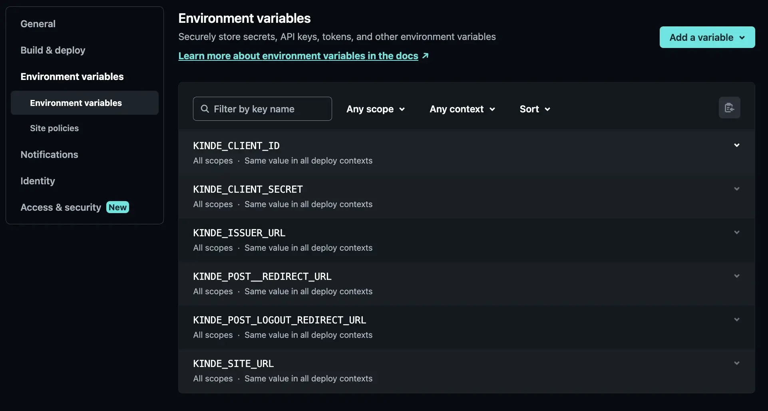Open the environment variables documentation link

pyautogui.click(x=299, y=56)
